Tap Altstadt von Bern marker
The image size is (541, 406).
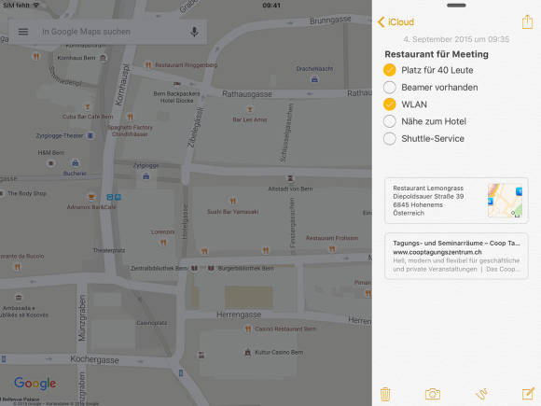pos(290,178)
